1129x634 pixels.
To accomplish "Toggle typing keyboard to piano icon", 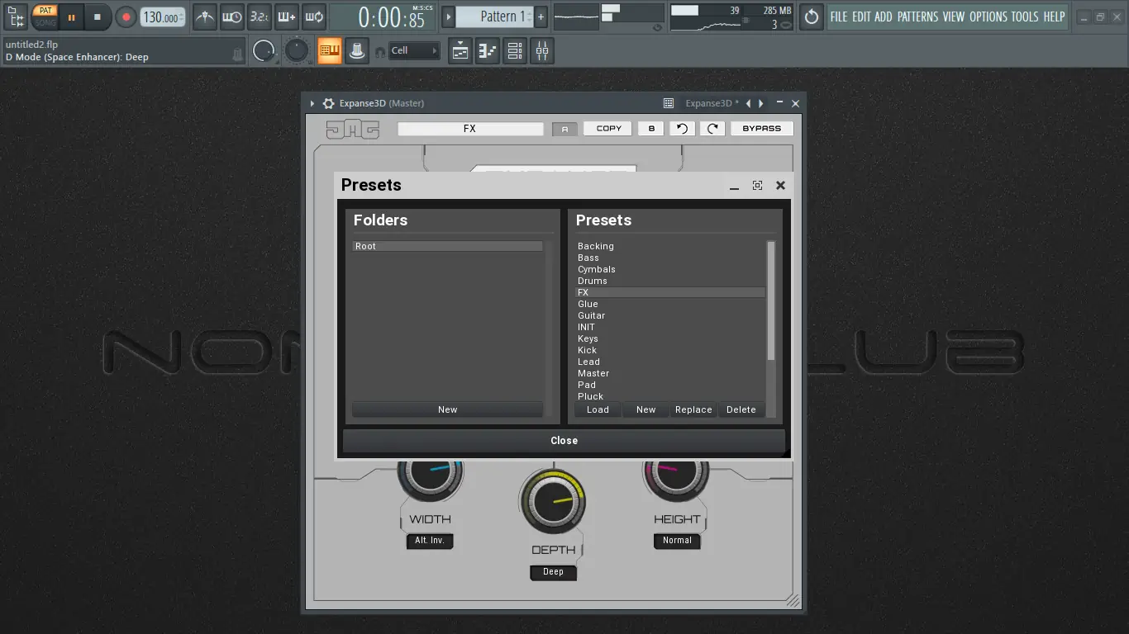I will click(x=330, y=51).
